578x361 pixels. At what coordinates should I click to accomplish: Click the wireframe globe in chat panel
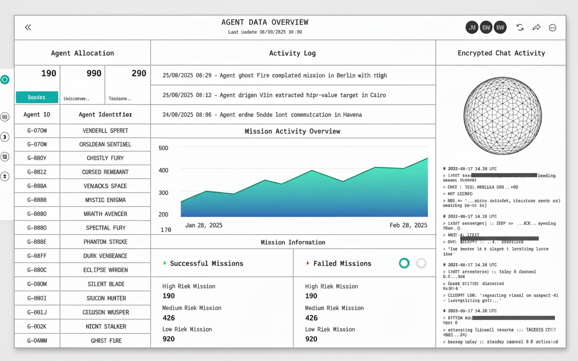point(502,116)
